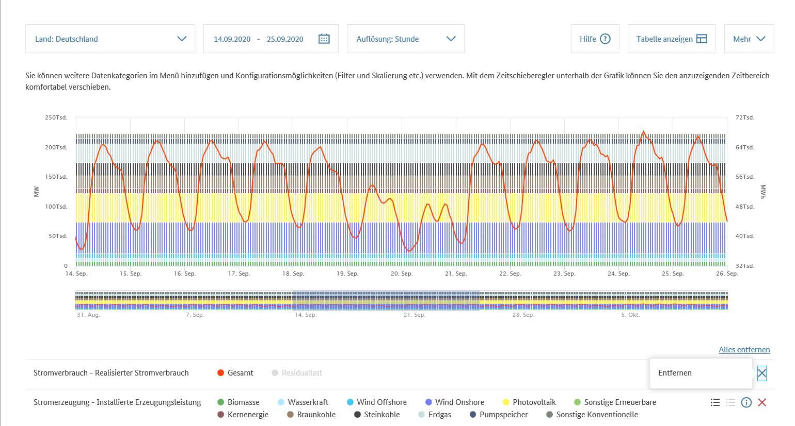Click the Alles entfernen link
The width and height of the screenshot is (795, 426).
click(744, 350)
